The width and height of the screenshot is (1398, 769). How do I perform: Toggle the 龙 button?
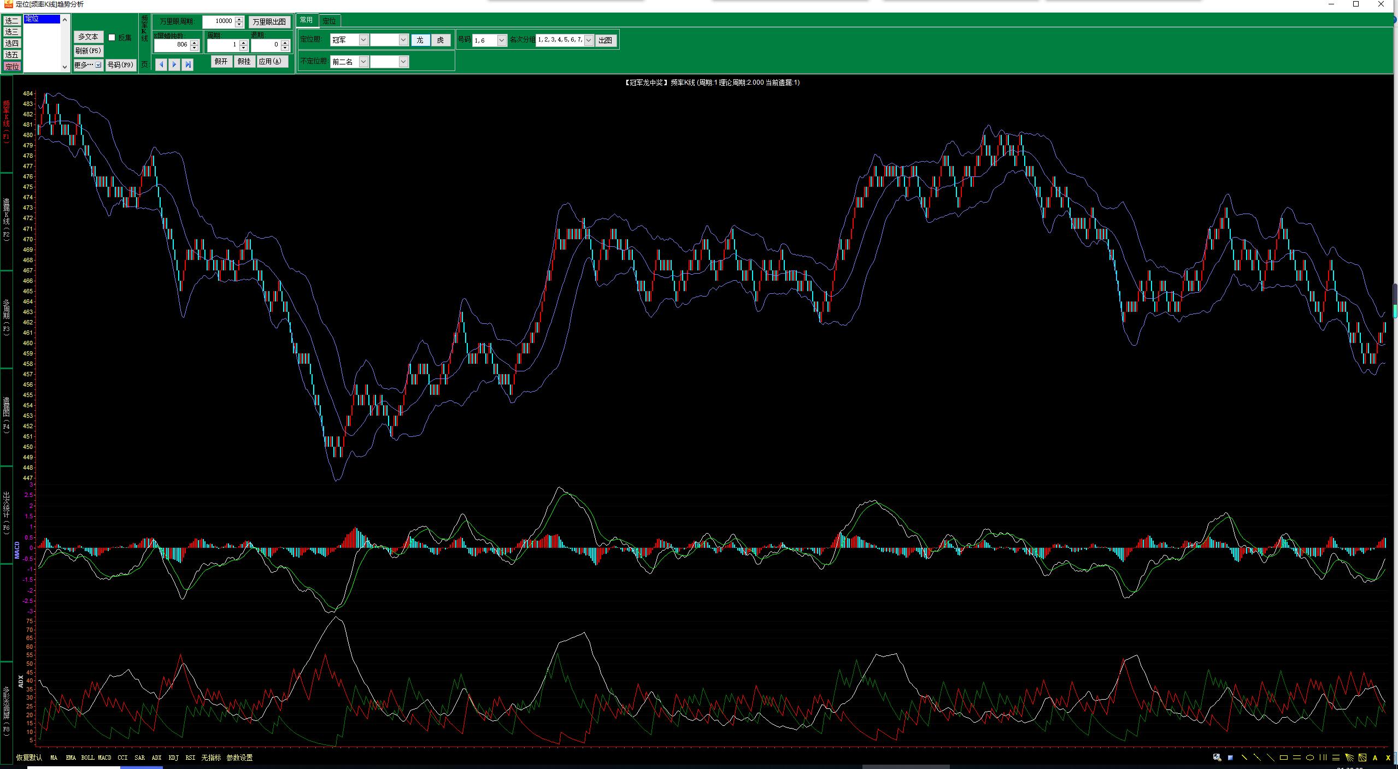(x=420, y=40)
